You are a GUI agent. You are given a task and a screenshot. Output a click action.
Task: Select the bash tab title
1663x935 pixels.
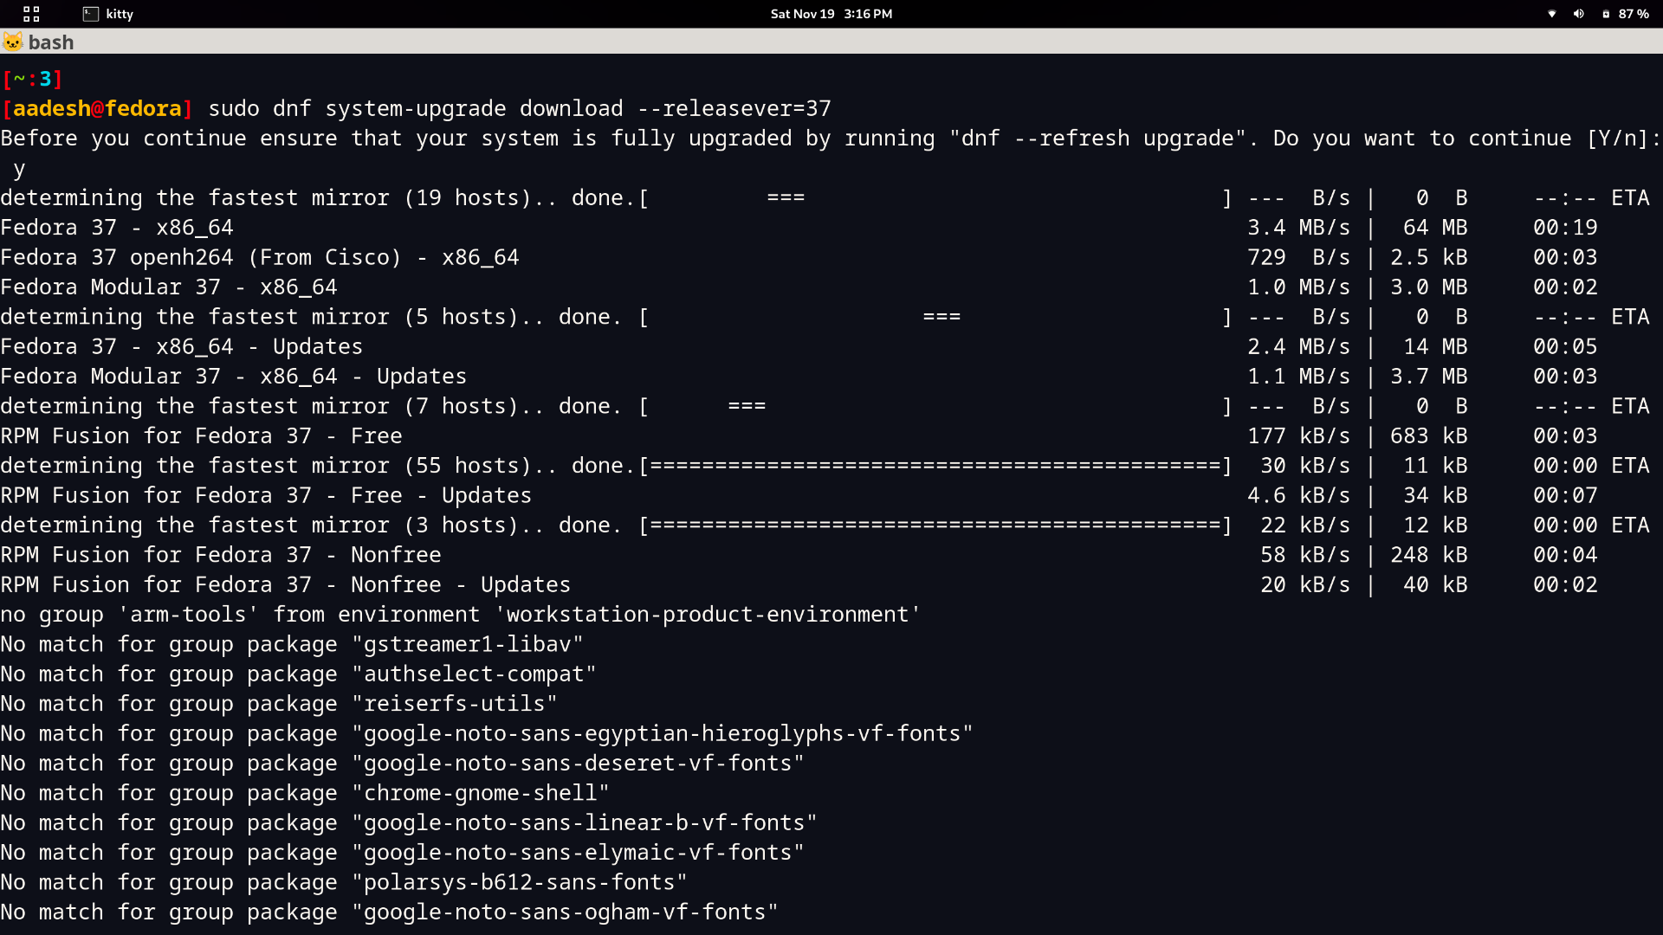coord(51,42)
